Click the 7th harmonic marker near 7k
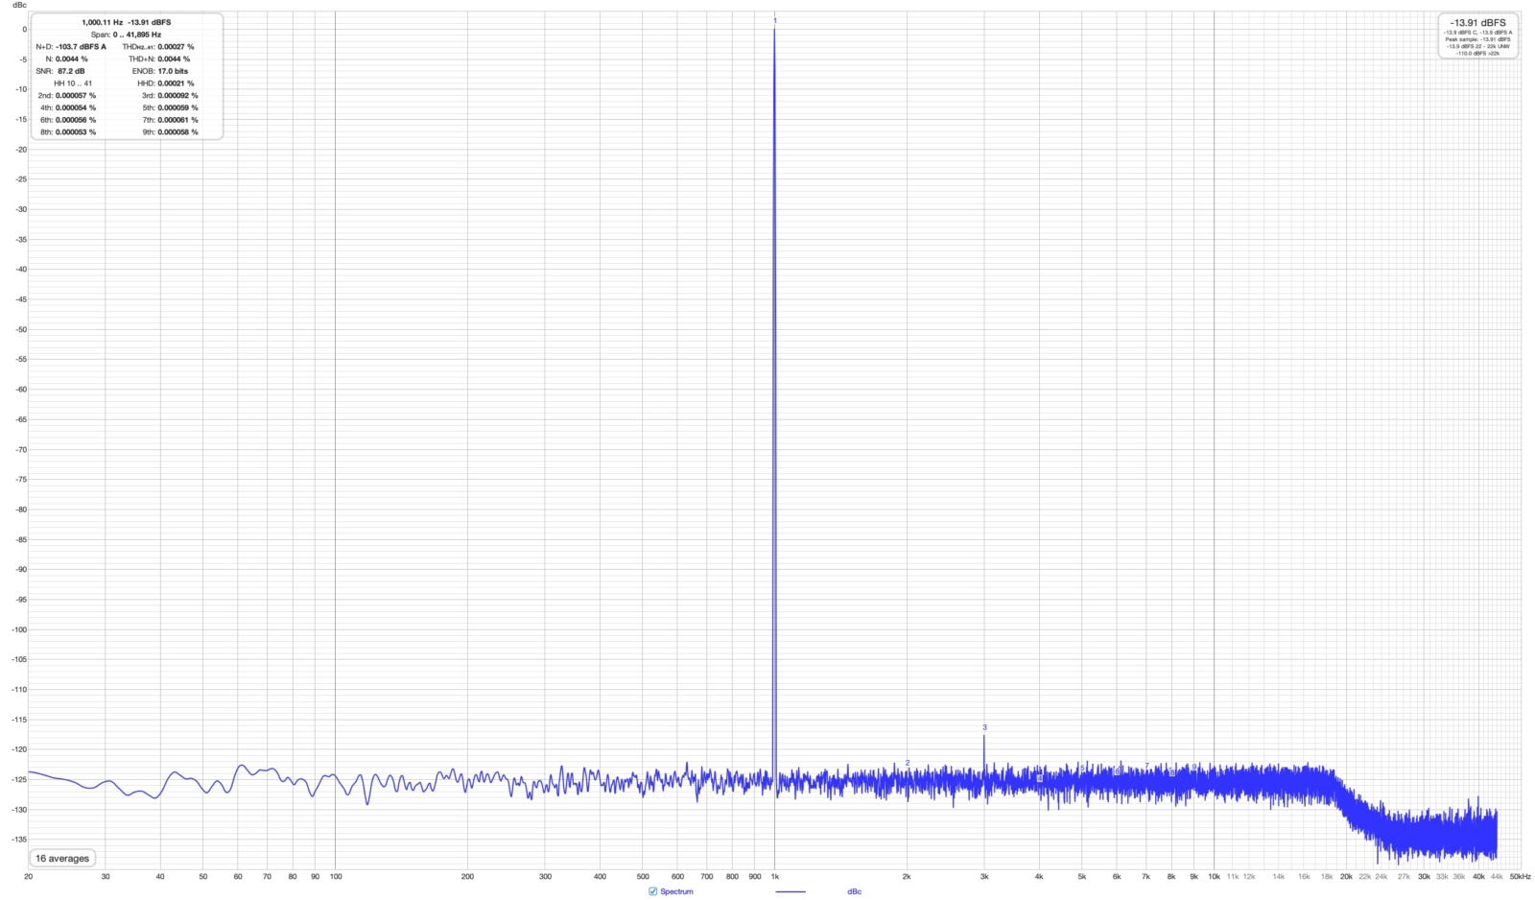 [x=1146, y=767]
